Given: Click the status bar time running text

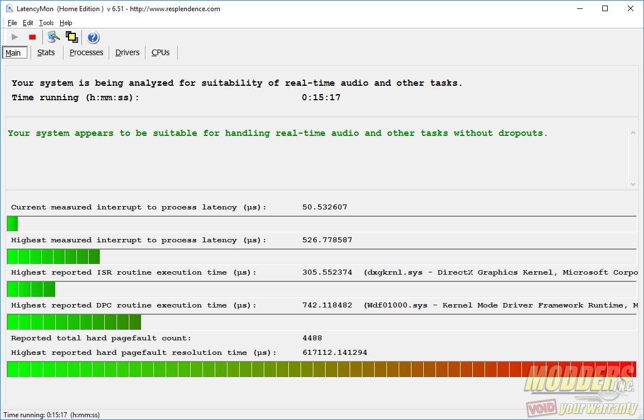Looking at the screenshot, I should pyautogui.click(x=51, y=414).
